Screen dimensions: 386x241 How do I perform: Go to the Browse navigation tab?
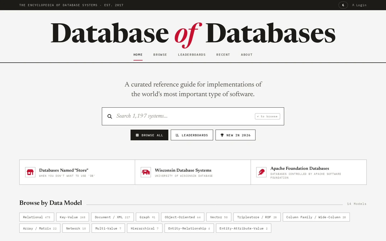160,55
